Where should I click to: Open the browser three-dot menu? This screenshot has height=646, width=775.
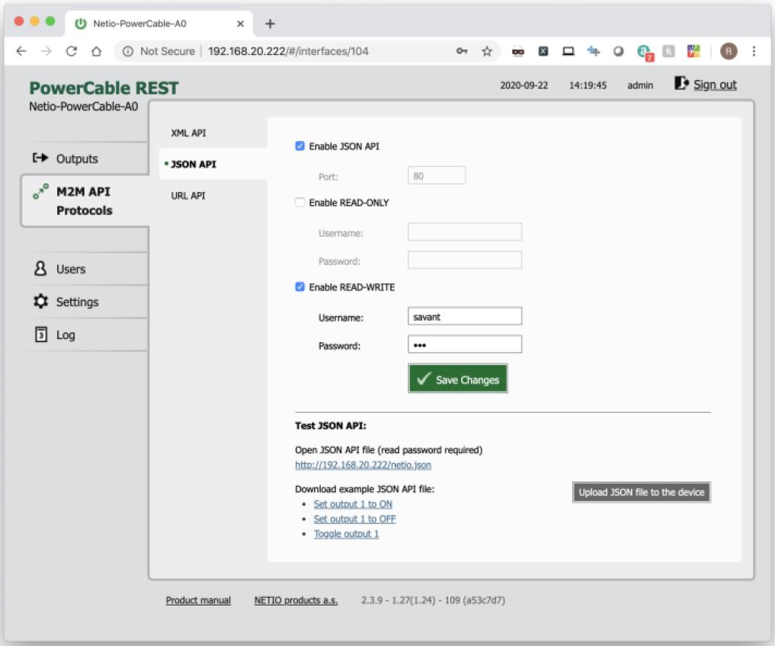(x=754, y=51)
